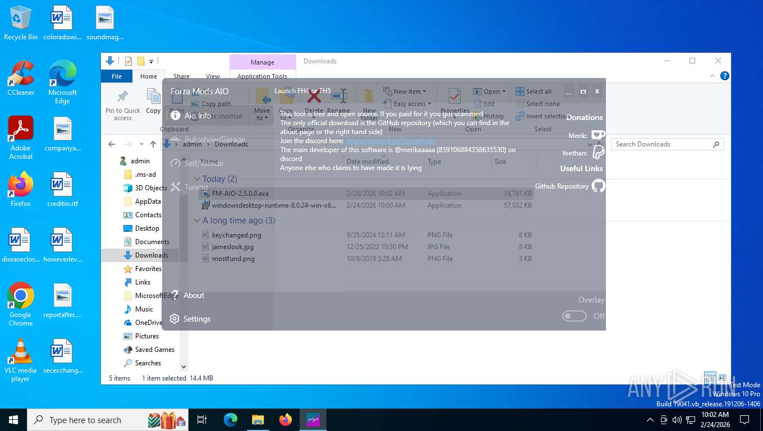Open the File tab in Explorer
The width and height of the screenshot is (763, 431).
pyautogui.click(x=117, y=76)
